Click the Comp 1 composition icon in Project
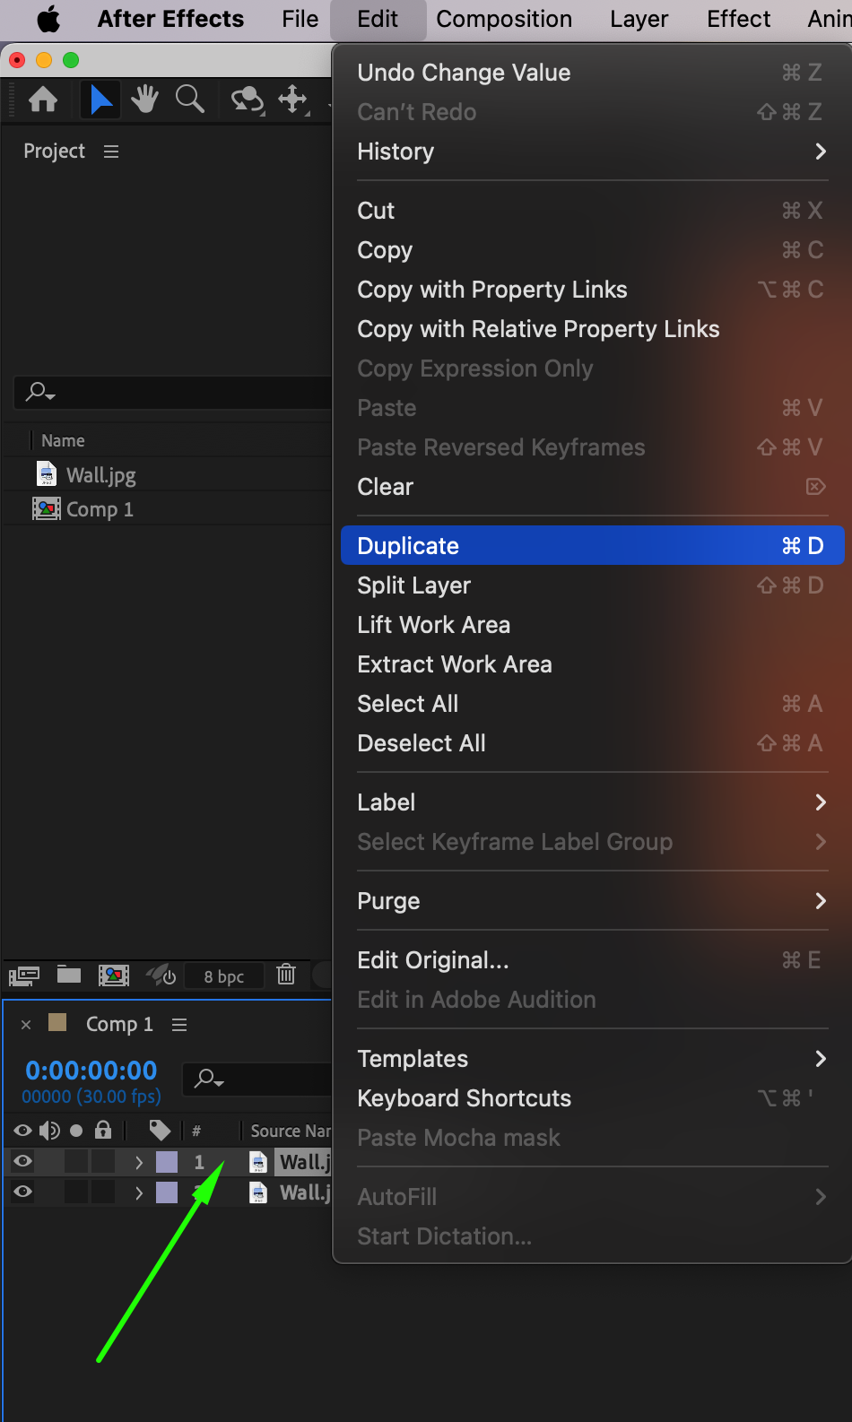This screenshot has height=1422, width=852. pyautogui.click(x=47, y=508)
